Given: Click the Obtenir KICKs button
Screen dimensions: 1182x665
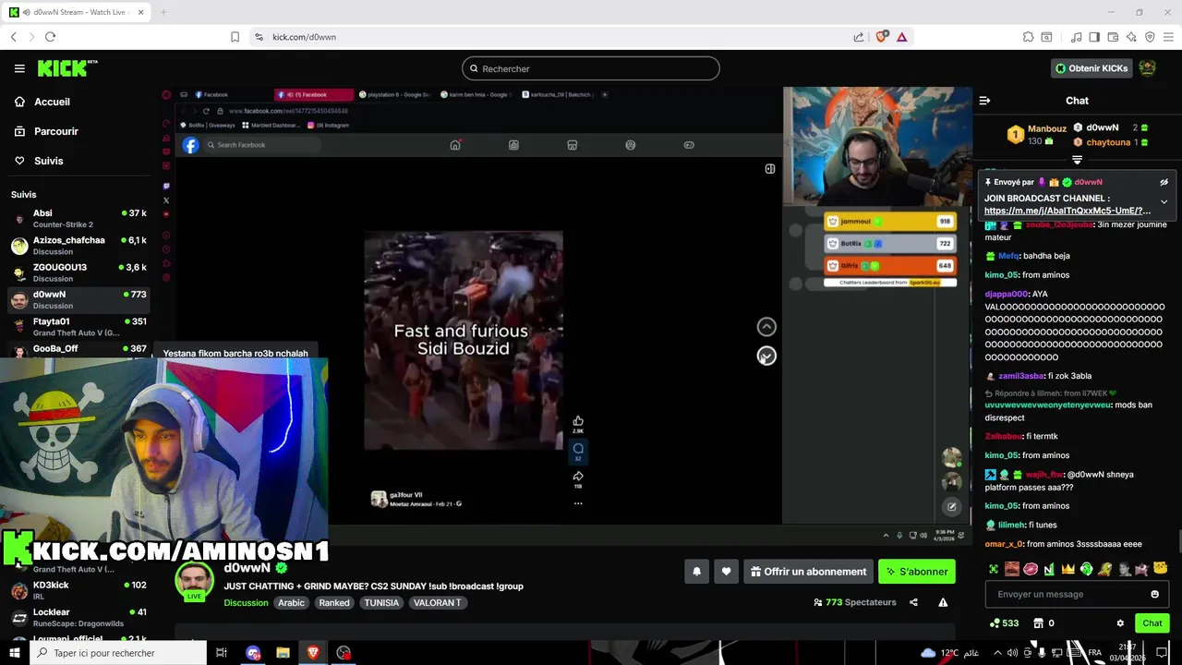Looking at the screenshot, I should [1091, 68].
